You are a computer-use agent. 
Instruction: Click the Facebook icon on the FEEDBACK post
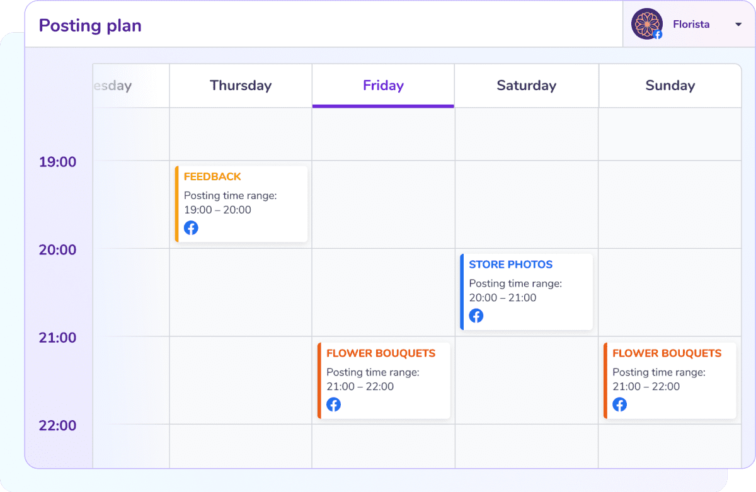pos(191,227)
